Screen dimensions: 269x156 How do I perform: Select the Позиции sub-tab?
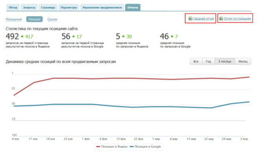point(34,19)
